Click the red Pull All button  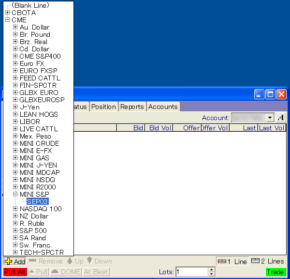pos(15,272)
